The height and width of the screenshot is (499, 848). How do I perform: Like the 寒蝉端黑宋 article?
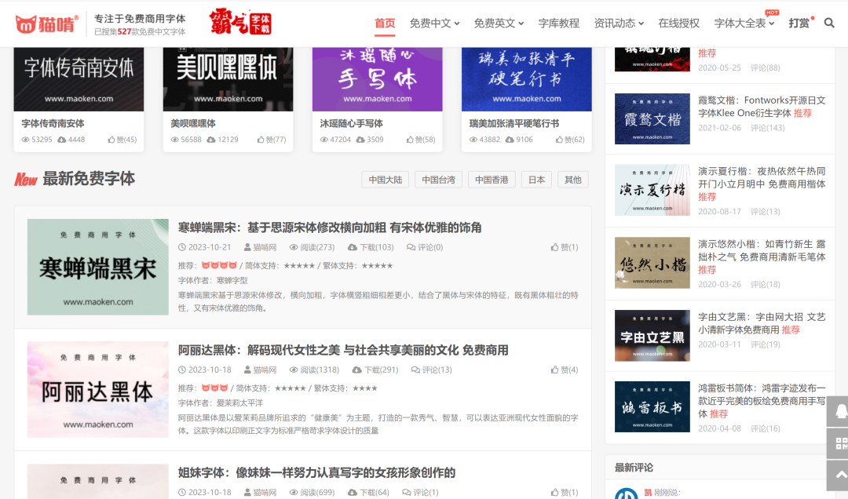pyautogui.click(x=564, y=247)
